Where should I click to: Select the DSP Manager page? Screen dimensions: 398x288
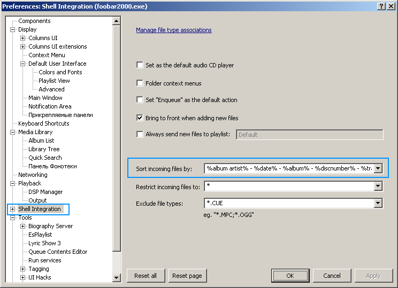click(x=45, y=192)
